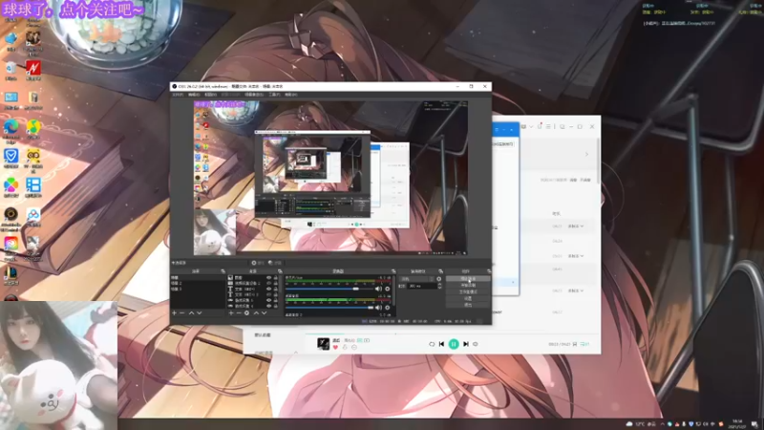This screenshot has height=430, width=764.
Task: Click album cover thumbnail in music player
Action: pos(324,344)
